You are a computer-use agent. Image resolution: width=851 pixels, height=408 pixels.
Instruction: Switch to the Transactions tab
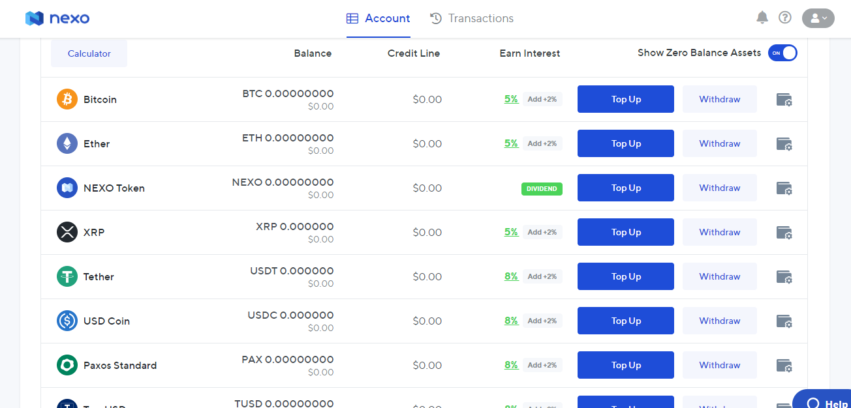tap(472, 18)
